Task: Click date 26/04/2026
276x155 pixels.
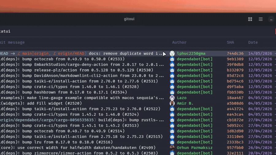Action: point(260,148)
